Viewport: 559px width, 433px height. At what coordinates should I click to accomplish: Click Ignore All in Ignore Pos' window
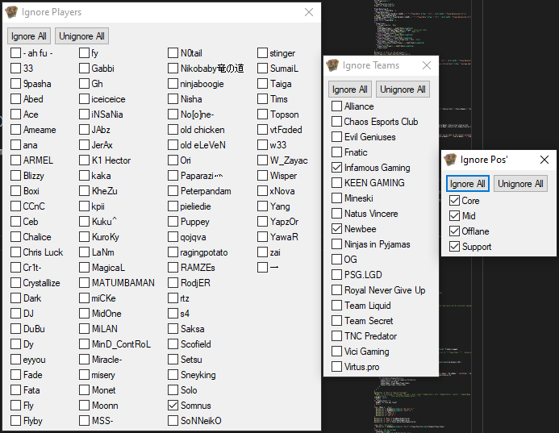click(x=467, y=184)
